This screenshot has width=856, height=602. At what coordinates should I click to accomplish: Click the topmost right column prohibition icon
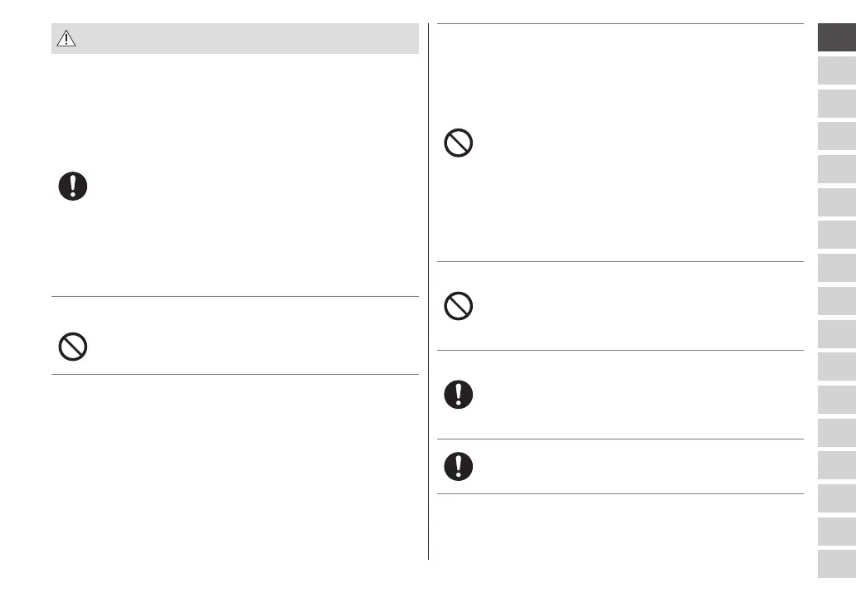point(459,144)
